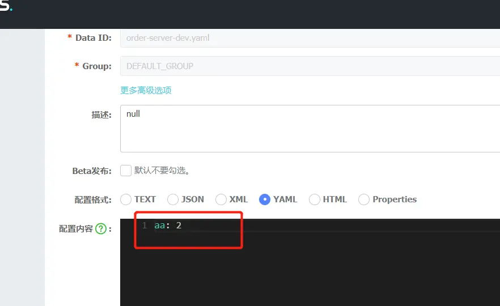Place cursor on editor line "aa: 2"
The image size is (500, 306).
click(168, 226)
